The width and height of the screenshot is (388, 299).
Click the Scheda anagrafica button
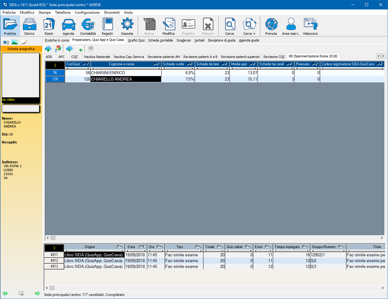(21, 49)
